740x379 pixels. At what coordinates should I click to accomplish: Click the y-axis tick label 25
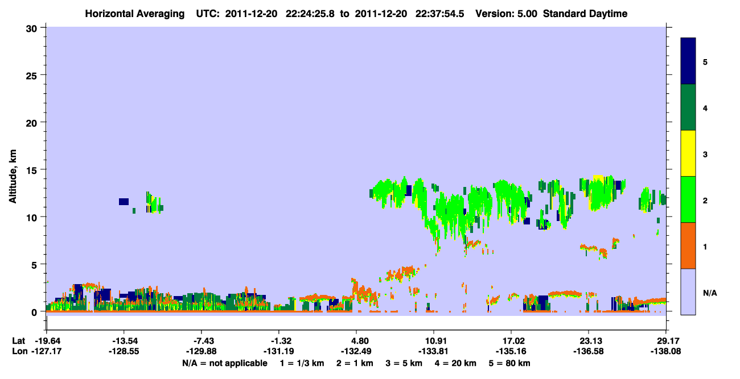(33, 75)
